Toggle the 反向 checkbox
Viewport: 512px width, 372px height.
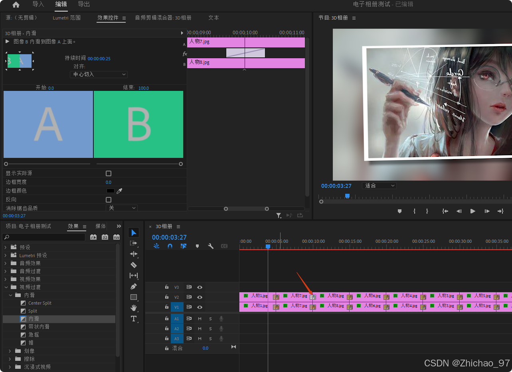click(109, 199)
